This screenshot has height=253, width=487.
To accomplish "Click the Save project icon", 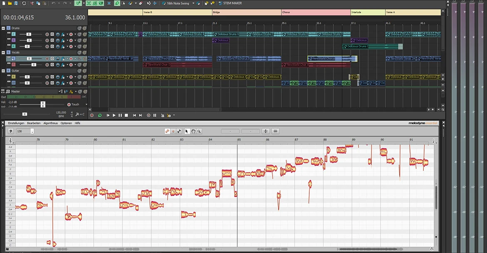I will pyautogui.click(x=16, y=3).
